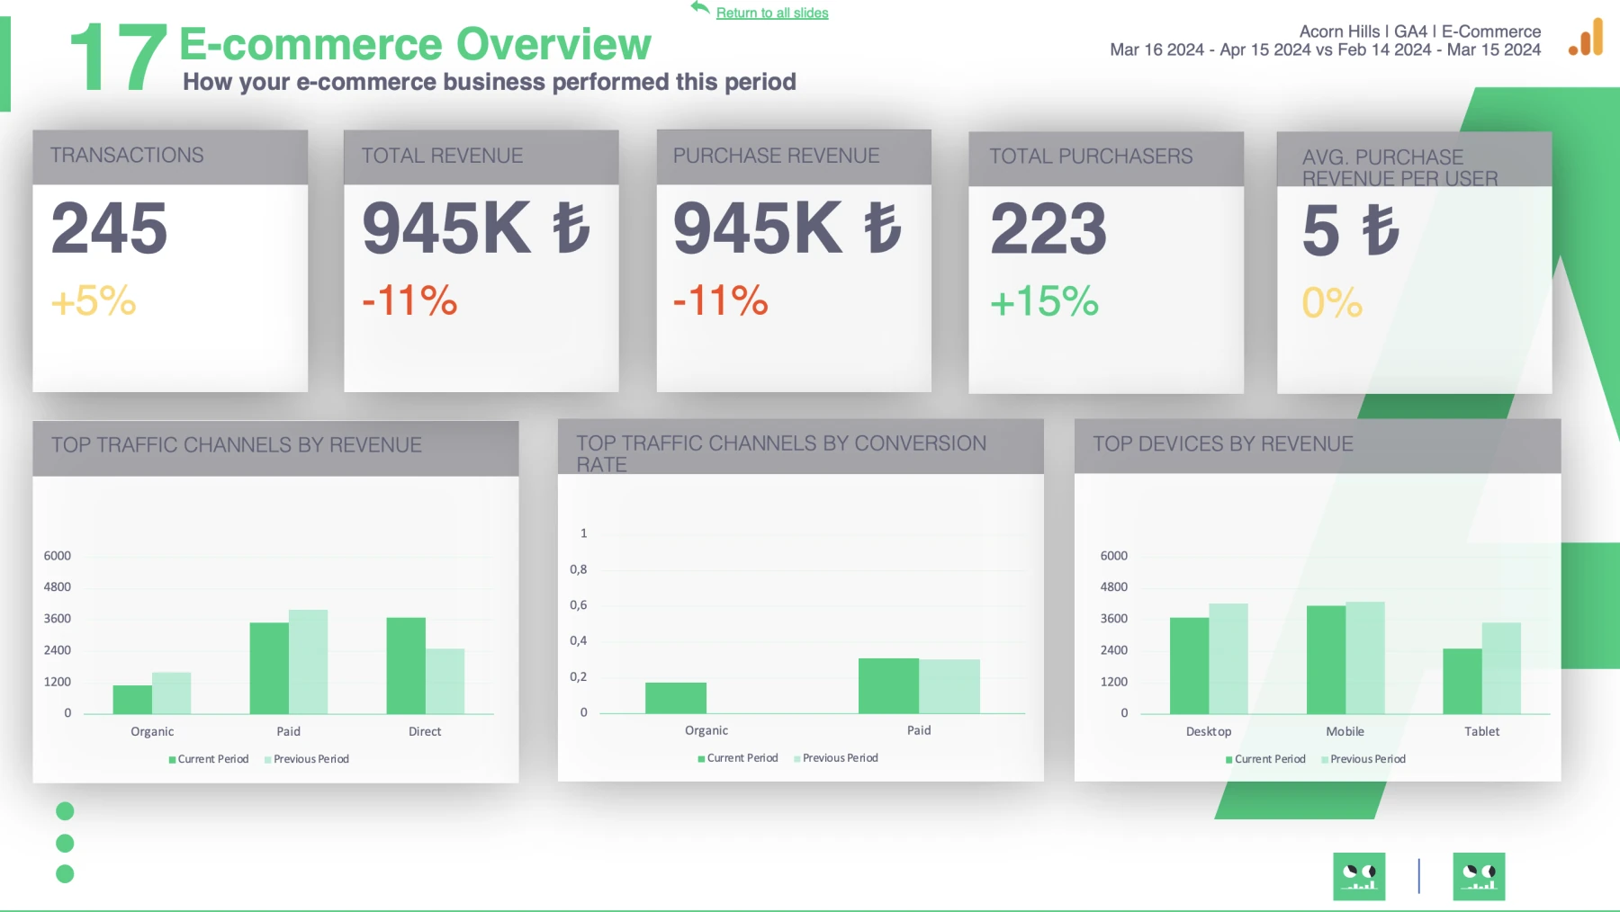Click Top Traffic Channels by Conversion Rate title
1620x912 pixels.
tap(781, 453)
